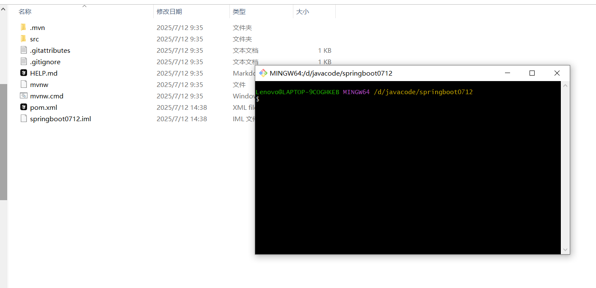Close the MINGW64 terminal window
This screenshot has height=288, width=596.
point(557,73)
